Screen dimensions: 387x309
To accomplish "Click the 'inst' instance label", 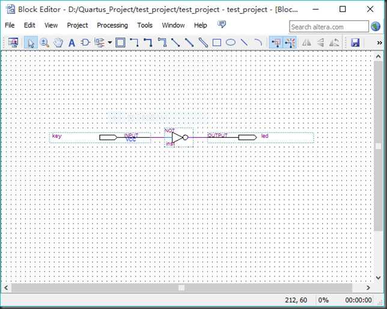I will click(x=170, y=144).
